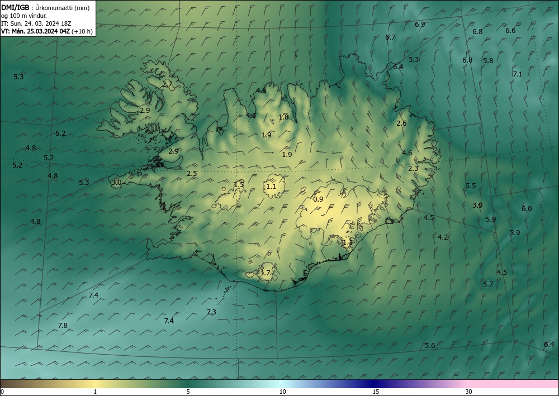
Task: Click the 1.8 map value
Action: pyautogui.click(x=283, y=117)
